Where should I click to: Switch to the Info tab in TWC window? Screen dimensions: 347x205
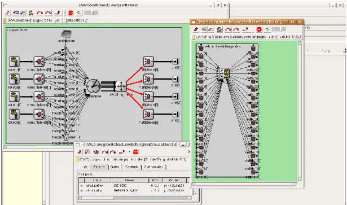(85, 167)
